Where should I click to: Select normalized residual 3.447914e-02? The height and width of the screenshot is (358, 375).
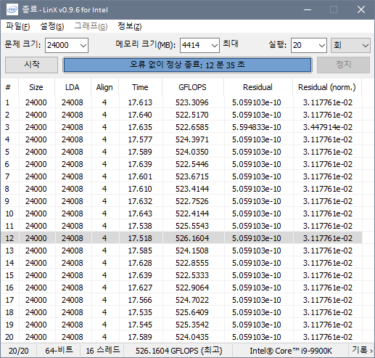(x=328, y=127)
